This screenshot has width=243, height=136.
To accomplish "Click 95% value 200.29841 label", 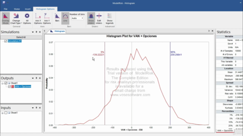I will click(x=176, y=55).
